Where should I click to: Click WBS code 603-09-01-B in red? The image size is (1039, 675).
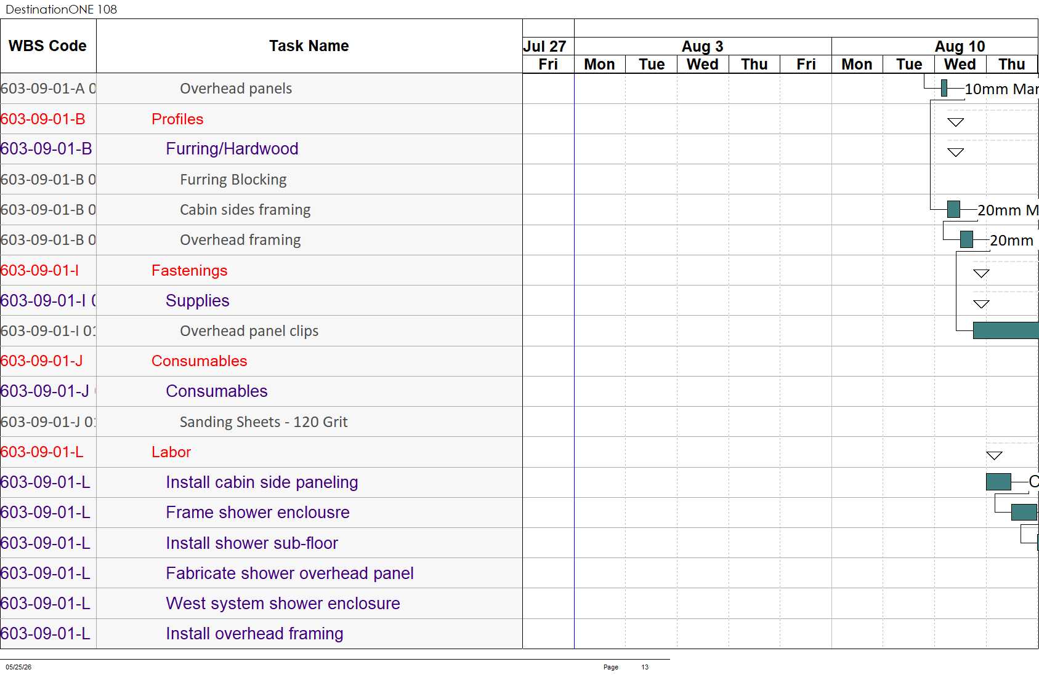[x=43, y=119]
